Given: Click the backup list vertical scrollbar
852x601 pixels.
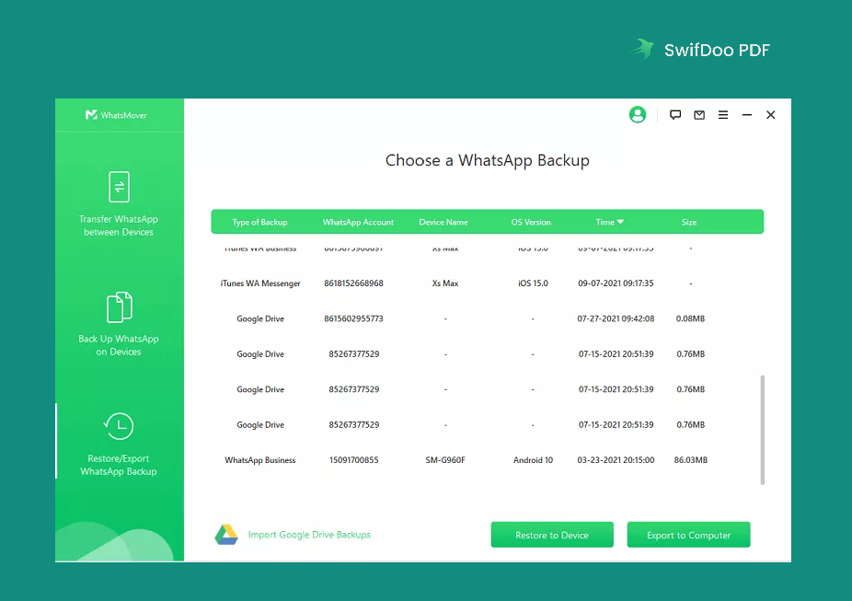Looking at the screenshot, I should tap(763, 429).
